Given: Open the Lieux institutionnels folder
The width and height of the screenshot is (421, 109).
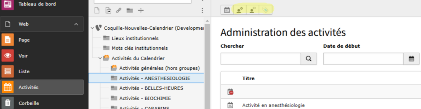Looking at the screenshot, I should 135,38.
